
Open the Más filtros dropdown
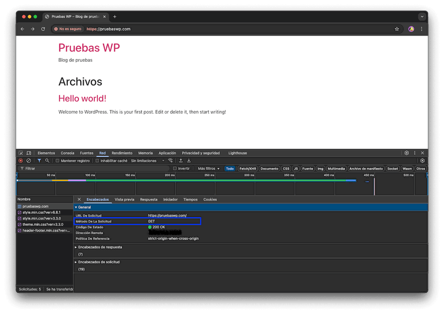pyautogui.click(x=209, y=168)
